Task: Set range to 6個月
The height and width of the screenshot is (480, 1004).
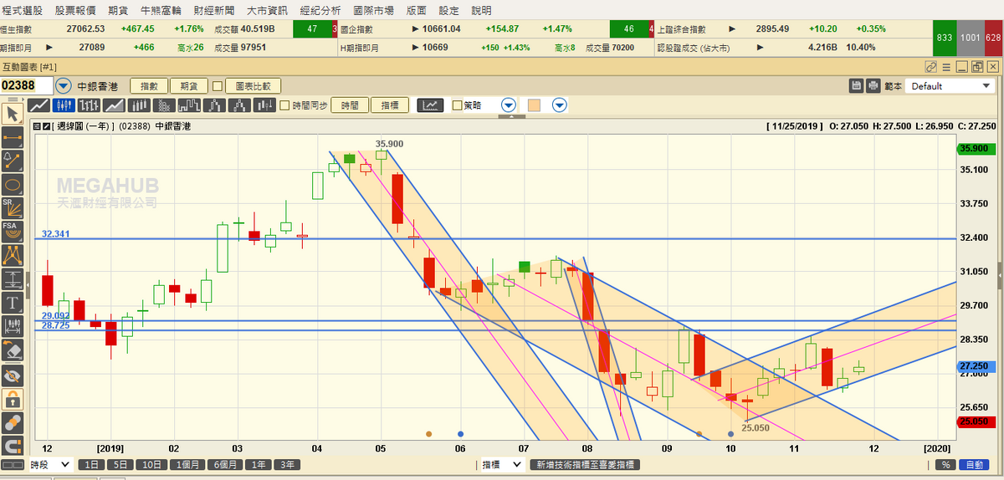Action: (x=226, y=465)
